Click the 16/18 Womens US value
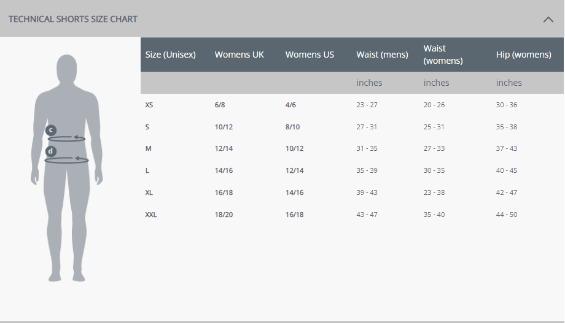Image resolution: width=565 pixels, height=323 pixels. [x=294, y=215]
